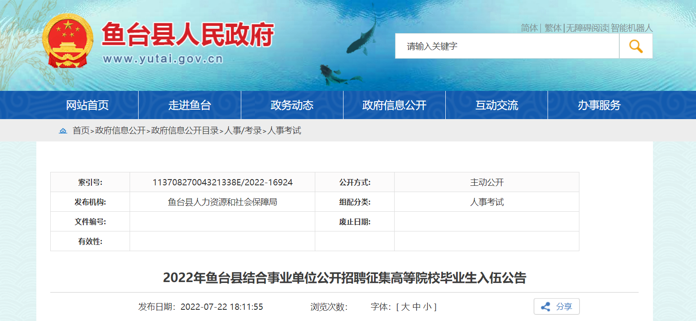Click the national emblem logo

click(x=68, y=41)
